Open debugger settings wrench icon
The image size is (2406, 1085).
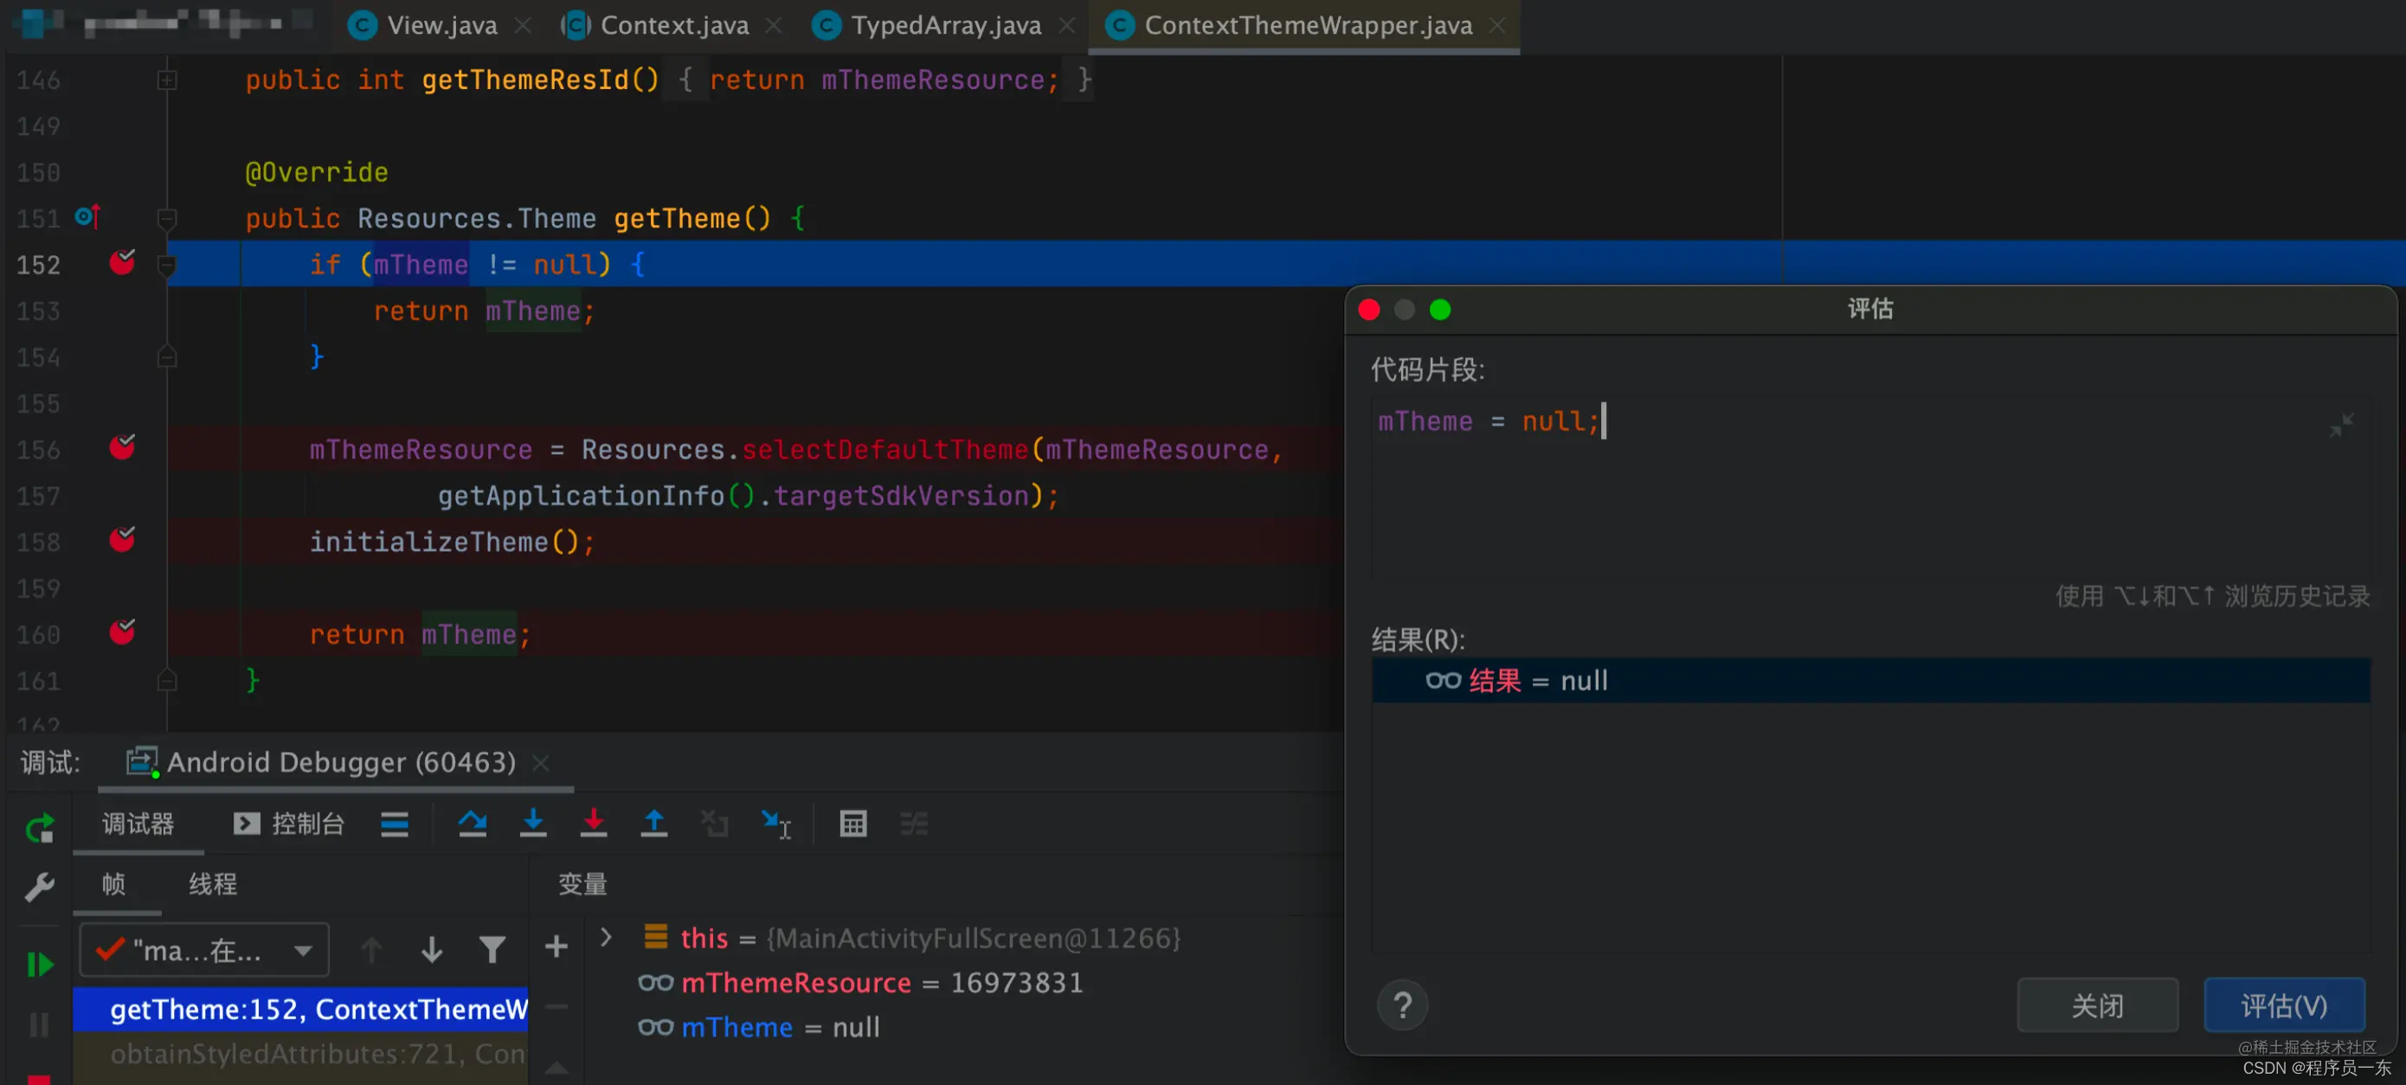(x=39, y=886)
